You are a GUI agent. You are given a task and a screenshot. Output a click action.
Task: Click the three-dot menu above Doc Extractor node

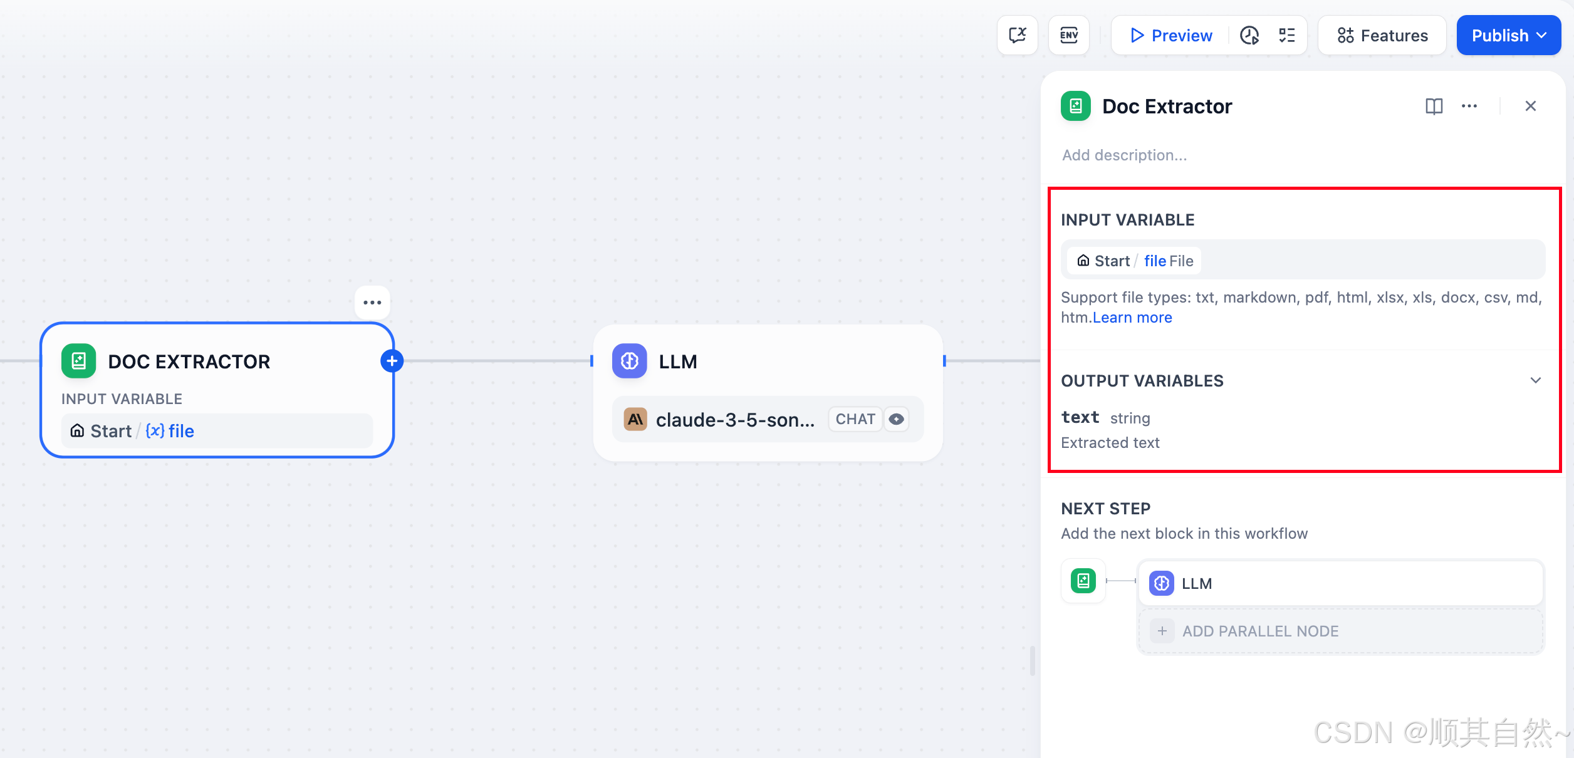tap(372, 303)
